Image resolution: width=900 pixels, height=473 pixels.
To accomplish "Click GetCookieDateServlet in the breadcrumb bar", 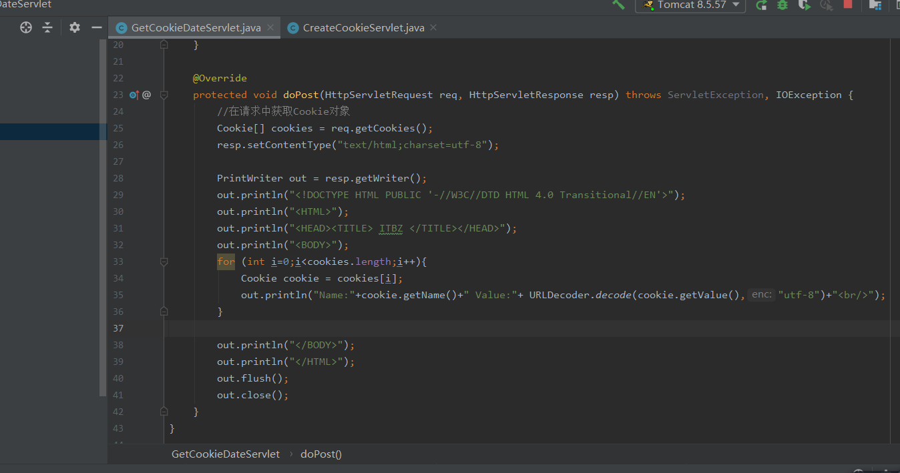I will click(226, 454).
